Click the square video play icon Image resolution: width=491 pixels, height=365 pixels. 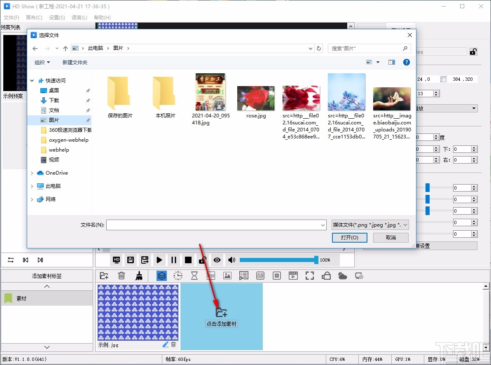[277, 276]
